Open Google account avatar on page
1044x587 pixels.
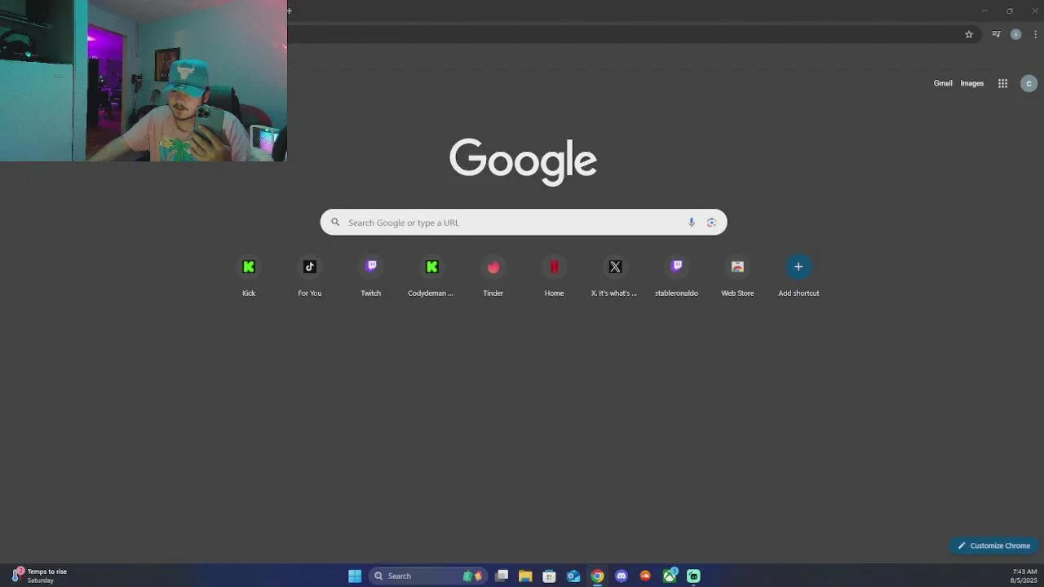click(1029, 83)
